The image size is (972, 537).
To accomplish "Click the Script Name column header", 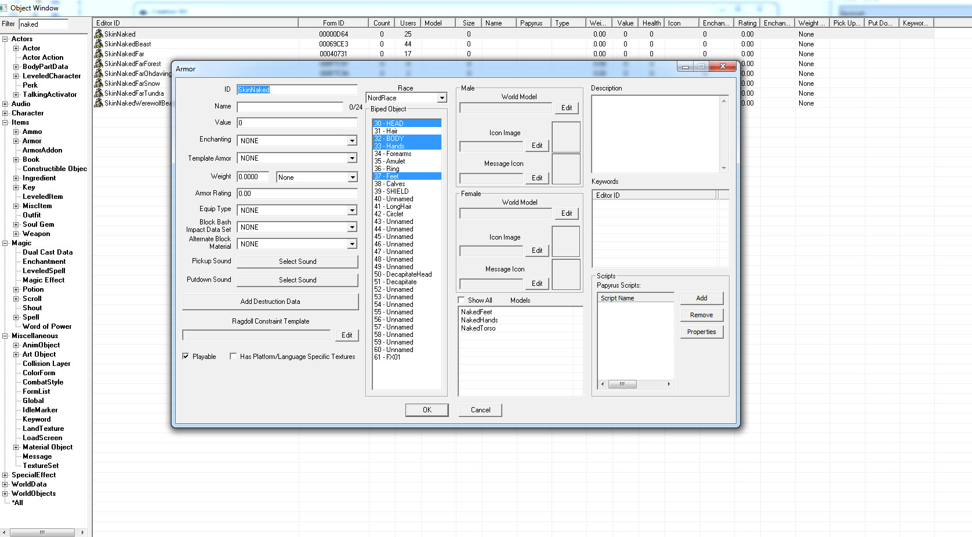I will tap(636, 298).
